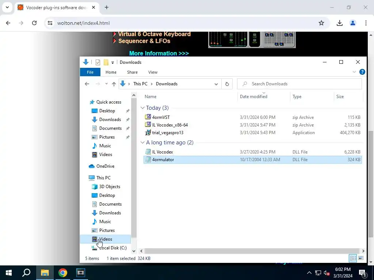Collapse the Today (3) group
Screen dimensions: 374x280
[142, 108]
